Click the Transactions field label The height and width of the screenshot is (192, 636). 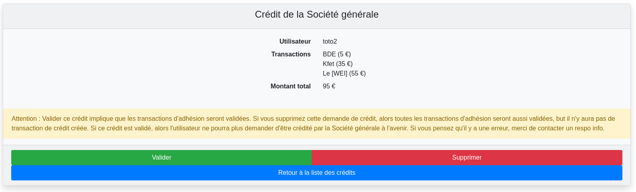[291, 54]
